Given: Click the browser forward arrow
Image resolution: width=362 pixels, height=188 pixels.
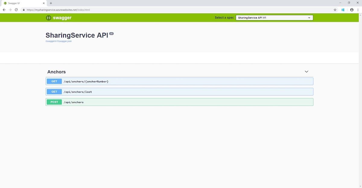Looking at the screenshot, I should coord(11,10).
